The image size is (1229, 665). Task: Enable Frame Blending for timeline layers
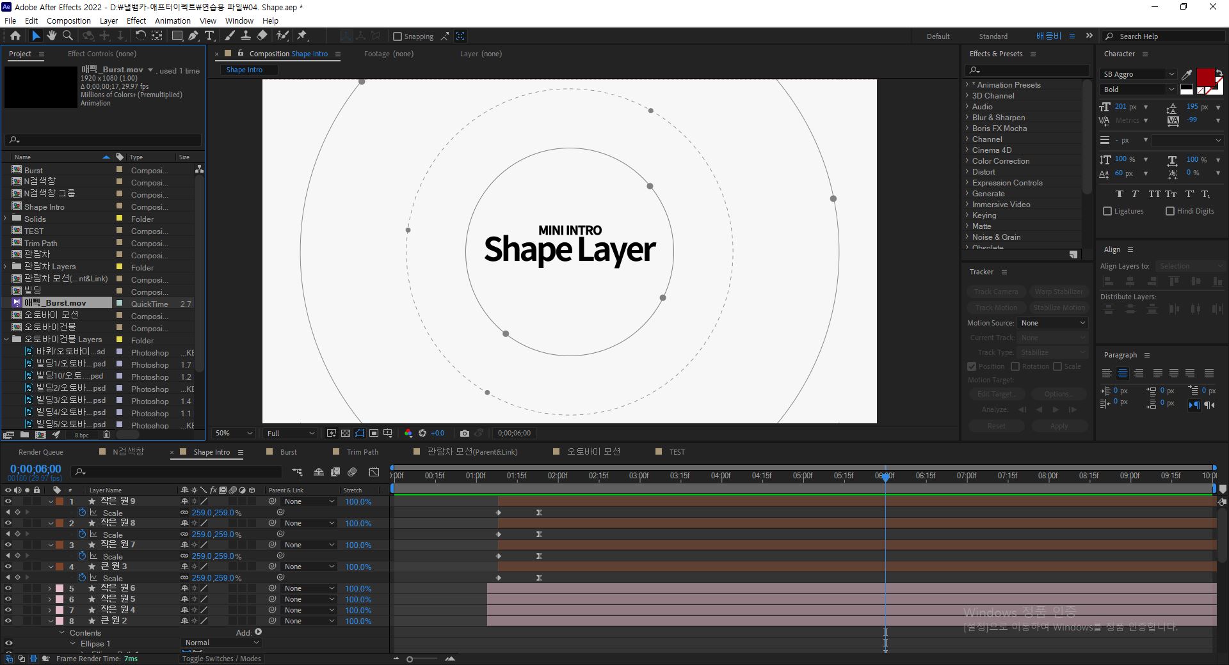click(335, 472)
